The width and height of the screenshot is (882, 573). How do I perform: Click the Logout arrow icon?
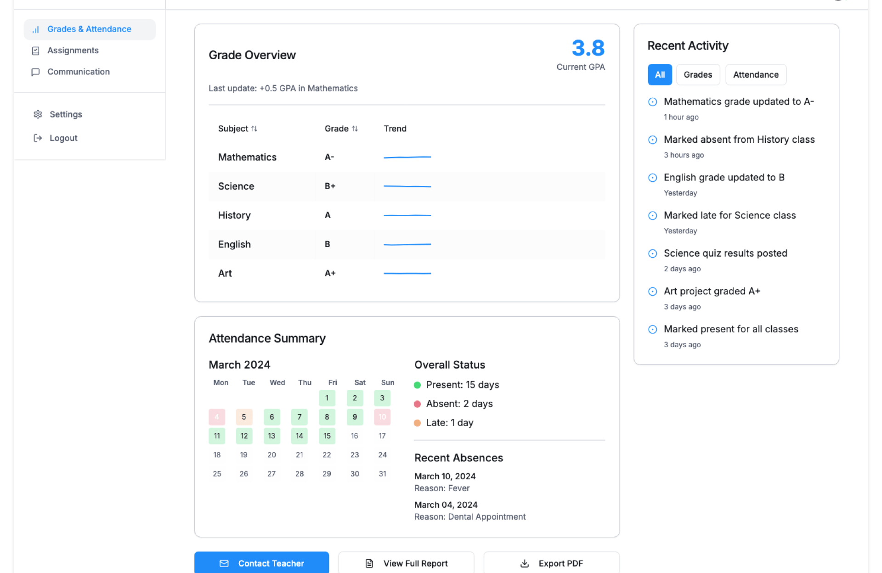coord(38,138)
